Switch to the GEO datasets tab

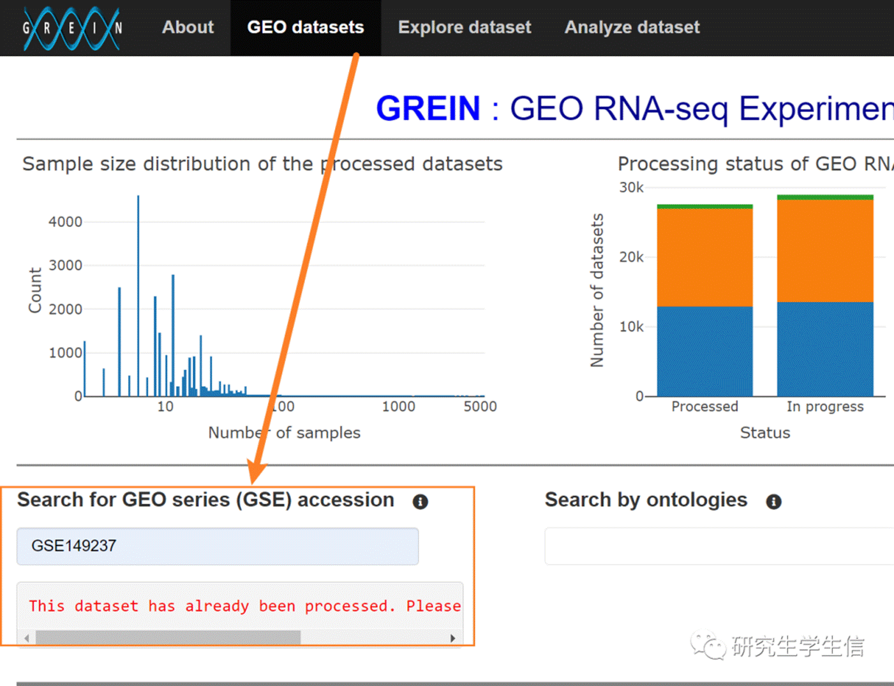click(x=306, y=27)
